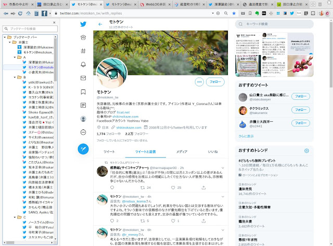Screen dimensions: 333x246
Task: Switch to the メディア tab
Action: 182,152
